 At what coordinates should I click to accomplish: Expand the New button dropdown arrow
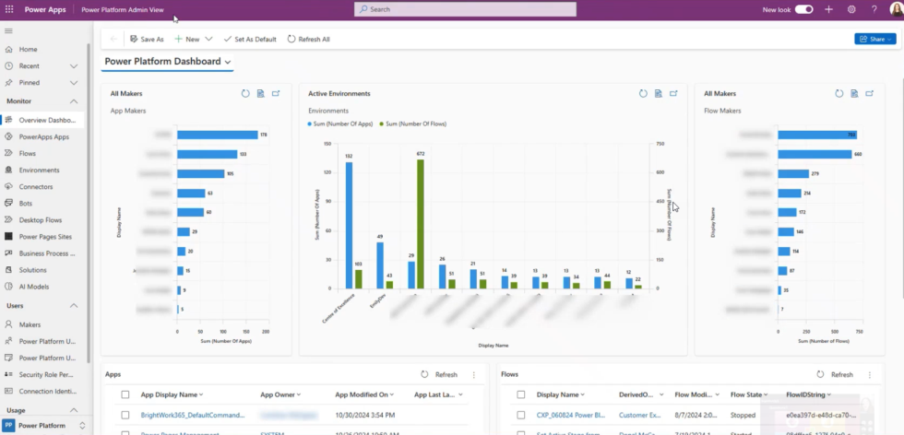(x=209, y=39)
